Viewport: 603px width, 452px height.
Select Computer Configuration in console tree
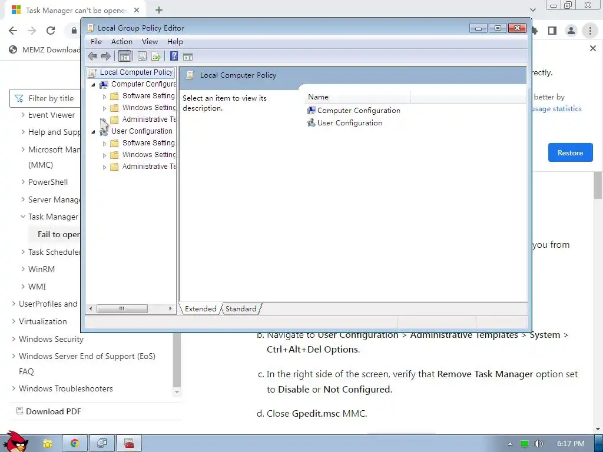(144, 84)
